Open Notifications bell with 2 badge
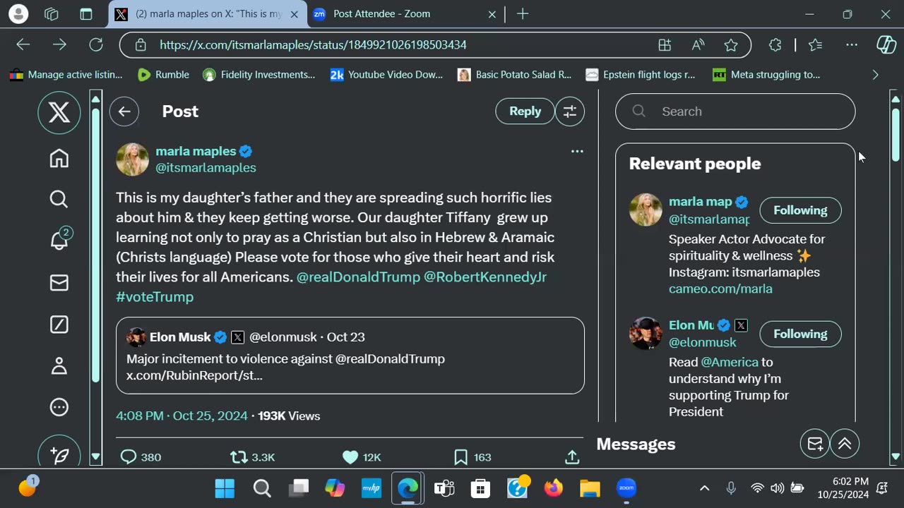Screen dimensions: 904x508 59,239
